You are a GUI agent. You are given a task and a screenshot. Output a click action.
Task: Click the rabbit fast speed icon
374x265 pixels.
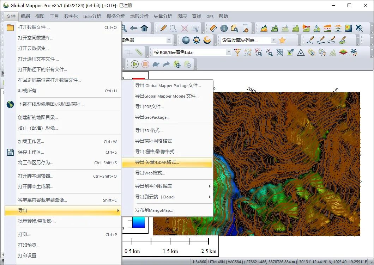click(167, 64)
